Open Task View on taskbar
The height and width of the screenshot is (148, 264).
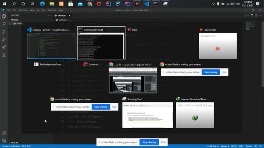point(32,4)
